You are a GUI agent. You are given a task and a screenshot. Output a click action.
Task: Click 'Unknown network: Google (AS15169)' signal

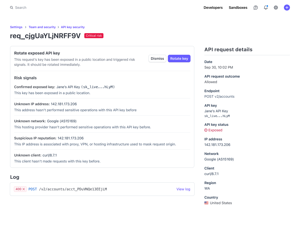[45, 121]
